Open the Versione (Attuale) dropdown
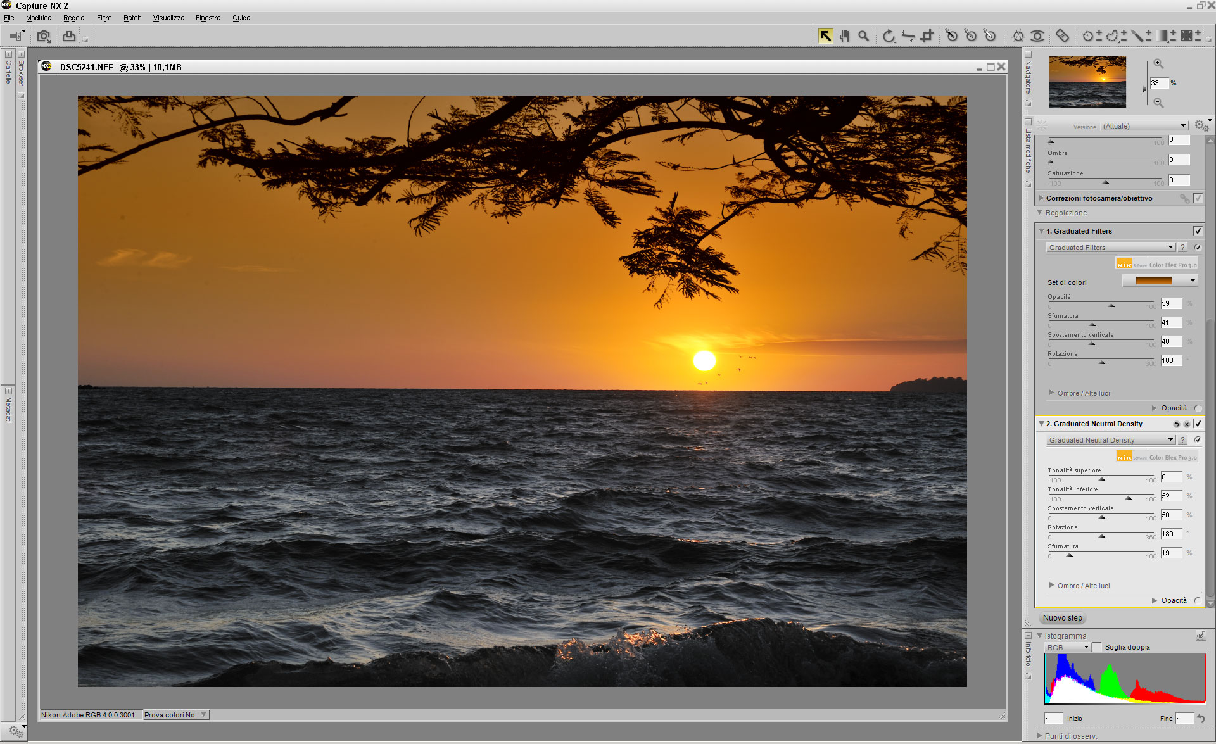Image resolution: width=1216 pixels, height=744 pixels. [1144, 126]
